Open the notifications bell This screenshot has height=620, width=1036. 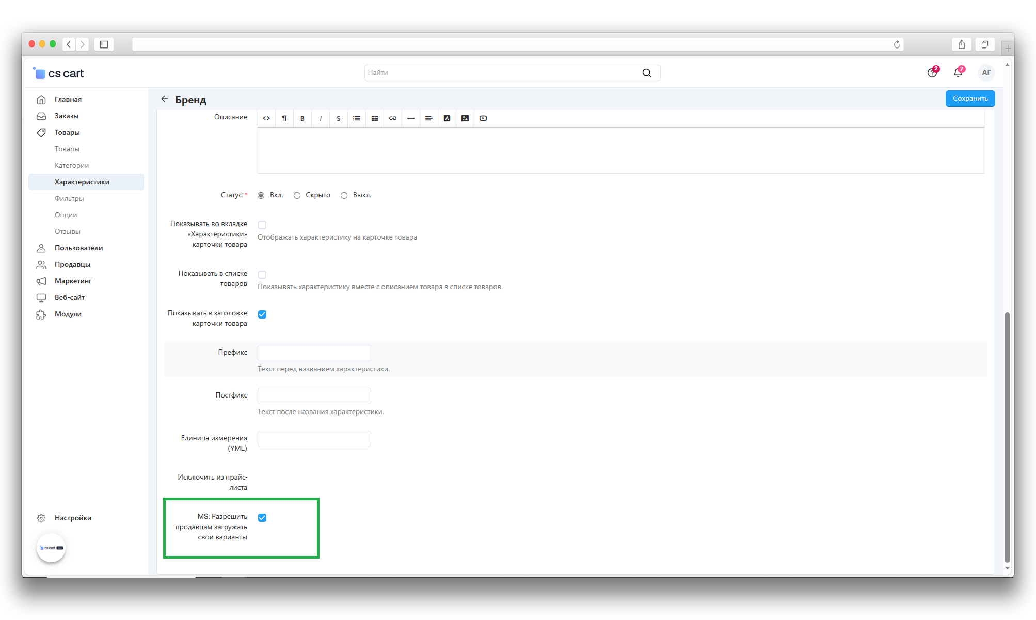pyautogui.click(x=958, y=73)
